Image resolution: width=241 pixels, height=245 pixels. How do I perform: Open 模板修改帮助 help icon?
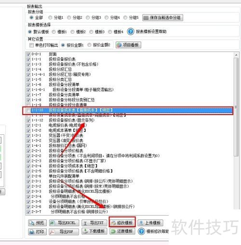point(142,232)
